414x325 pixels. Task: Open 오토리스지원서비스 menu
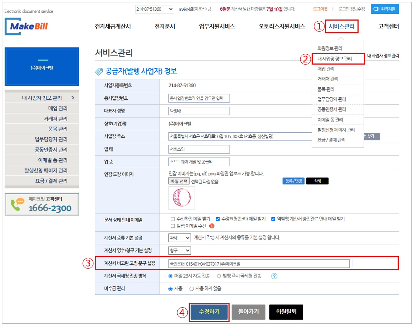point(282,26)
